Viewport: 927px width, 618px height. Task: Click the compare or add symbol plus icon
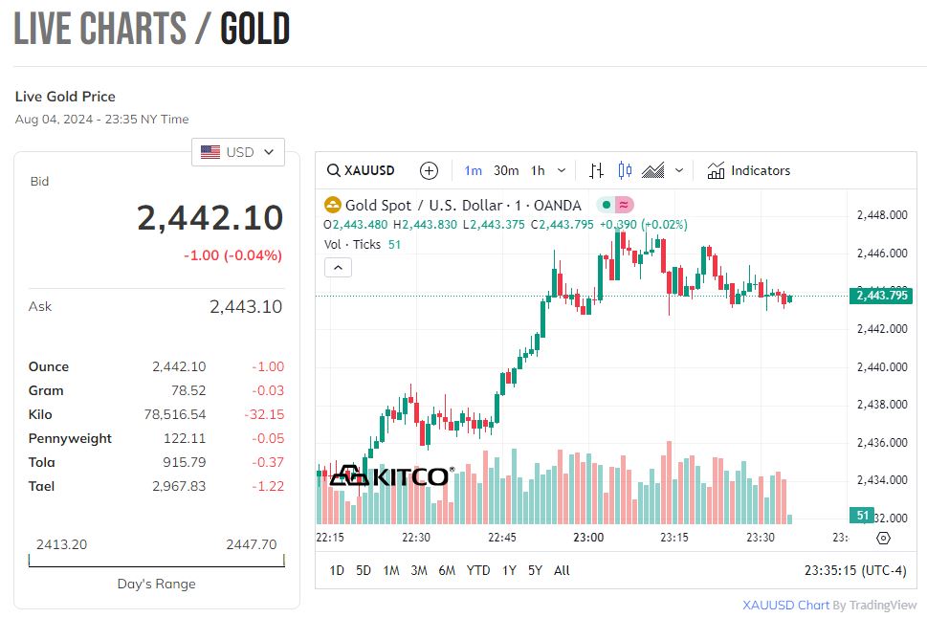(x=429, y=170)
